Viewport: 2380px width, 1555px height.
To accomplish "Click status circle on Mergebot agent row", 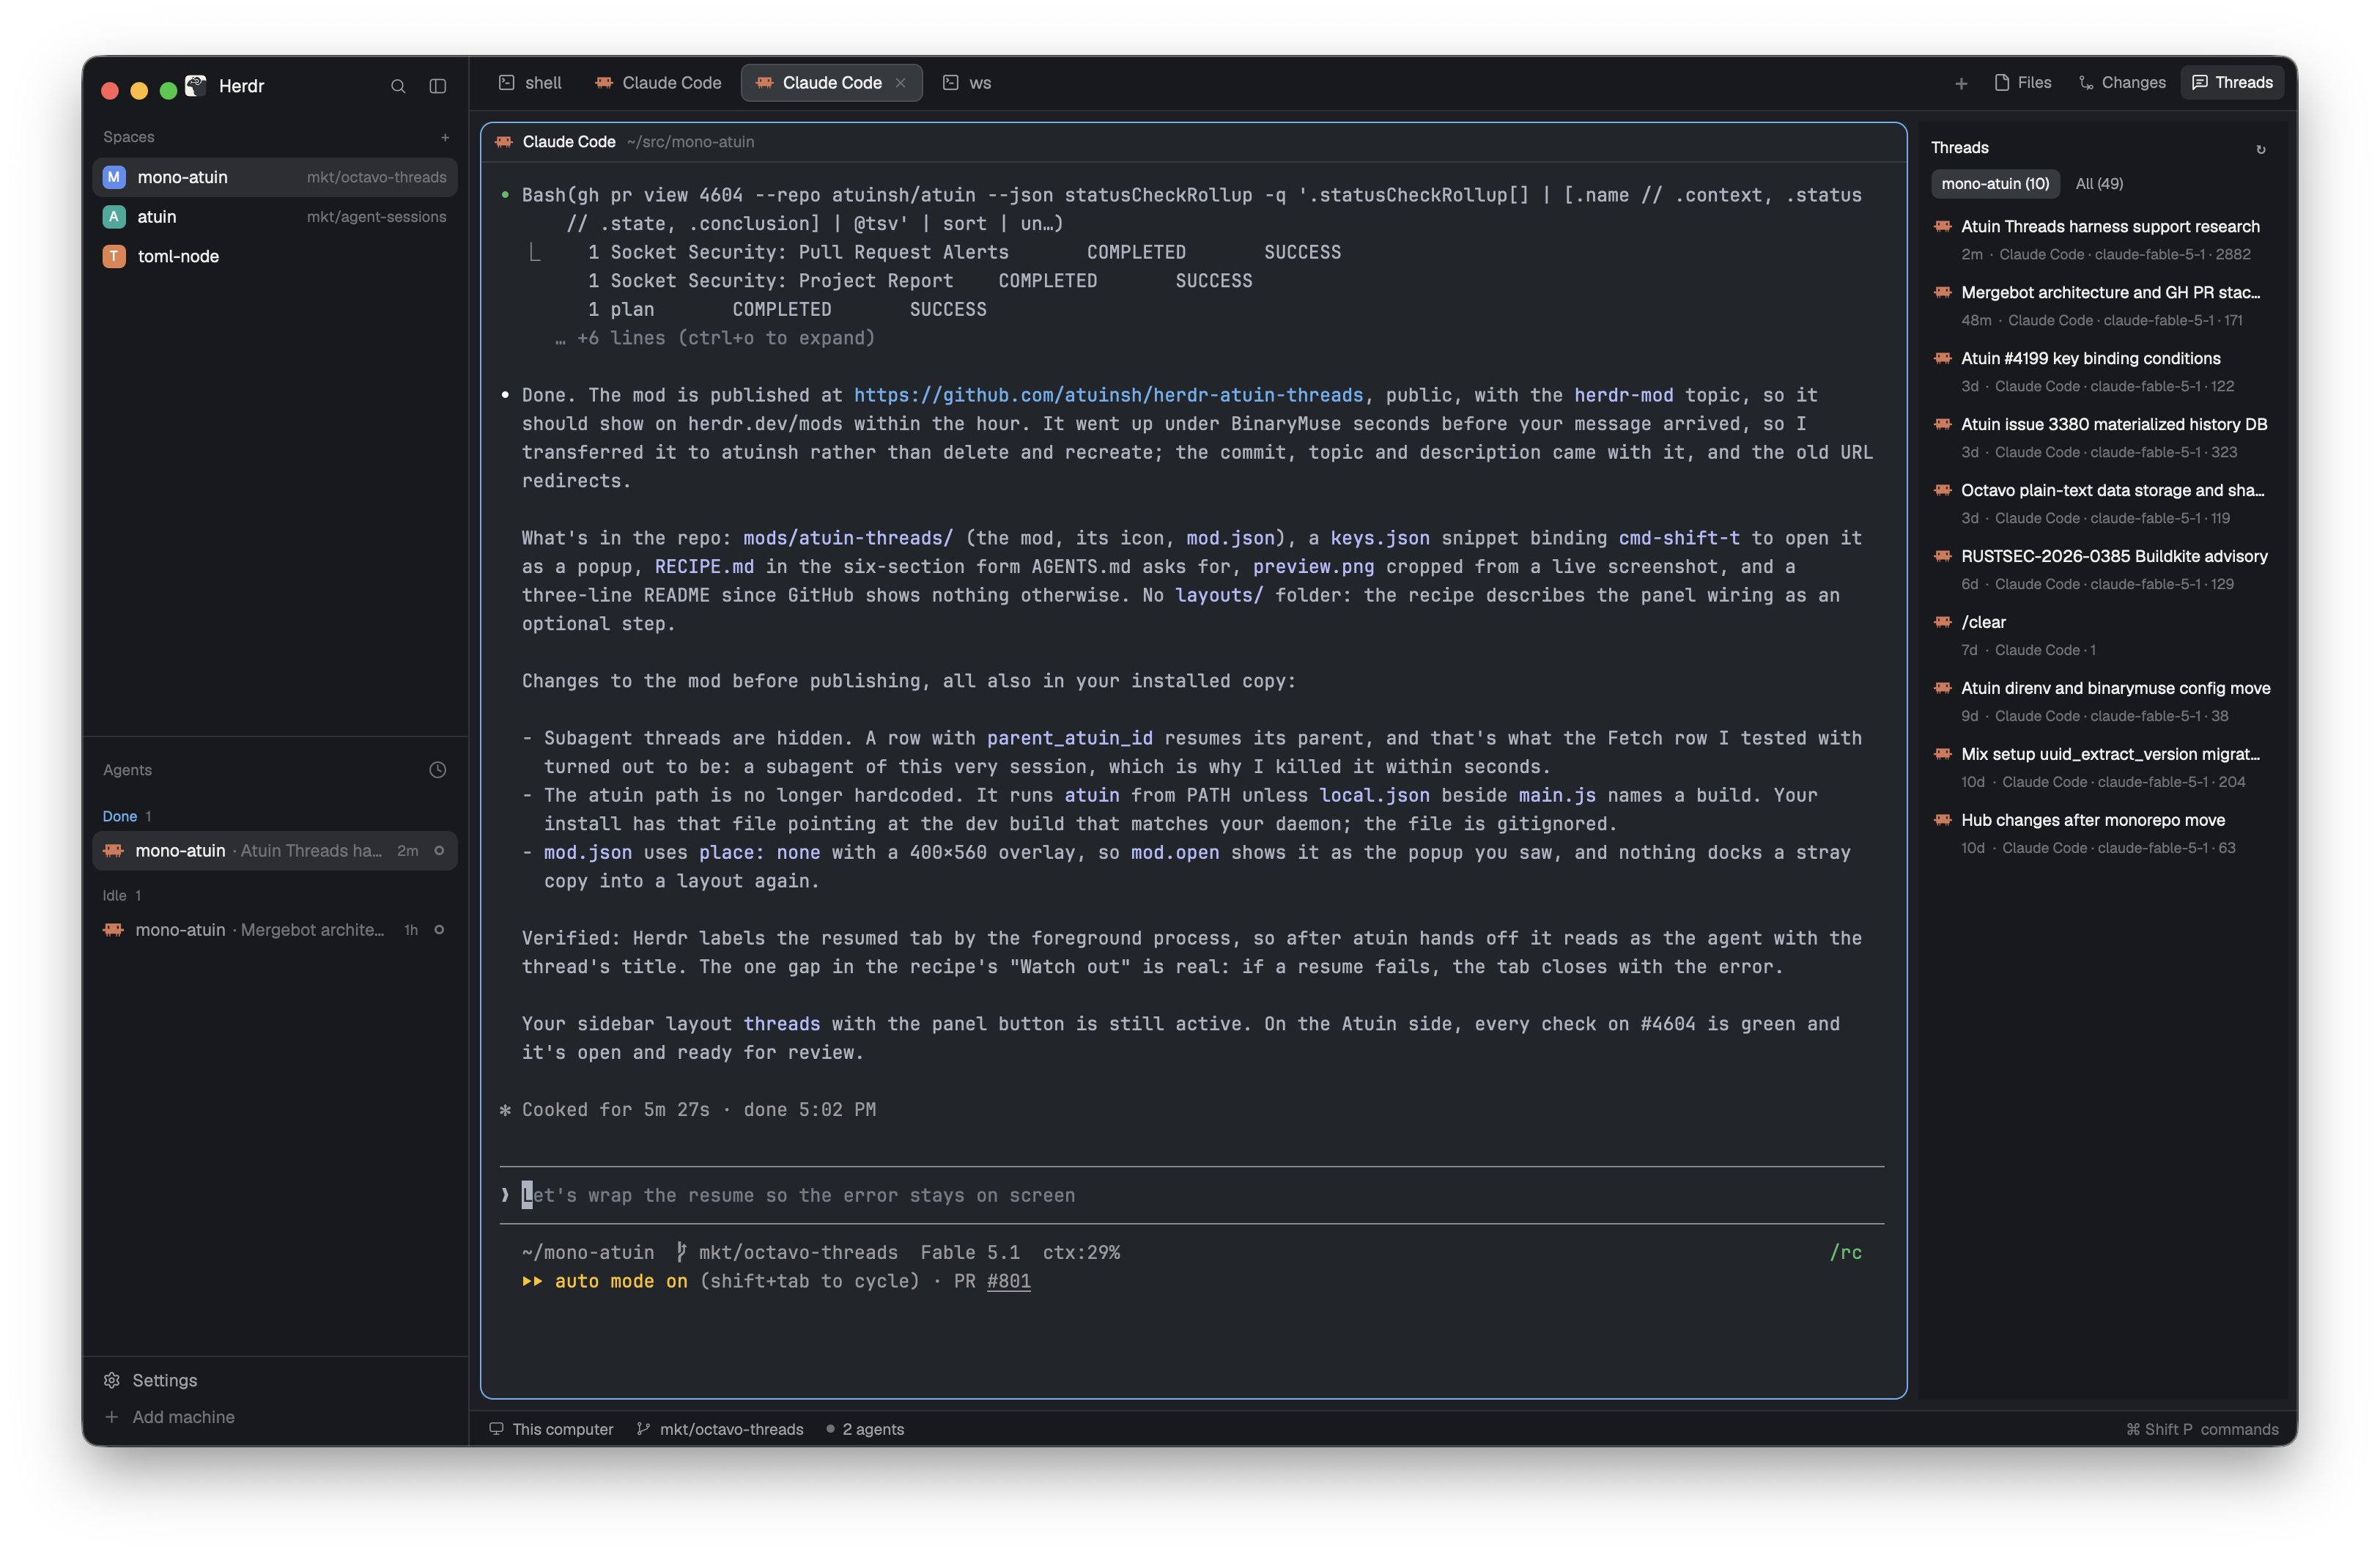I will pos(439,930).
